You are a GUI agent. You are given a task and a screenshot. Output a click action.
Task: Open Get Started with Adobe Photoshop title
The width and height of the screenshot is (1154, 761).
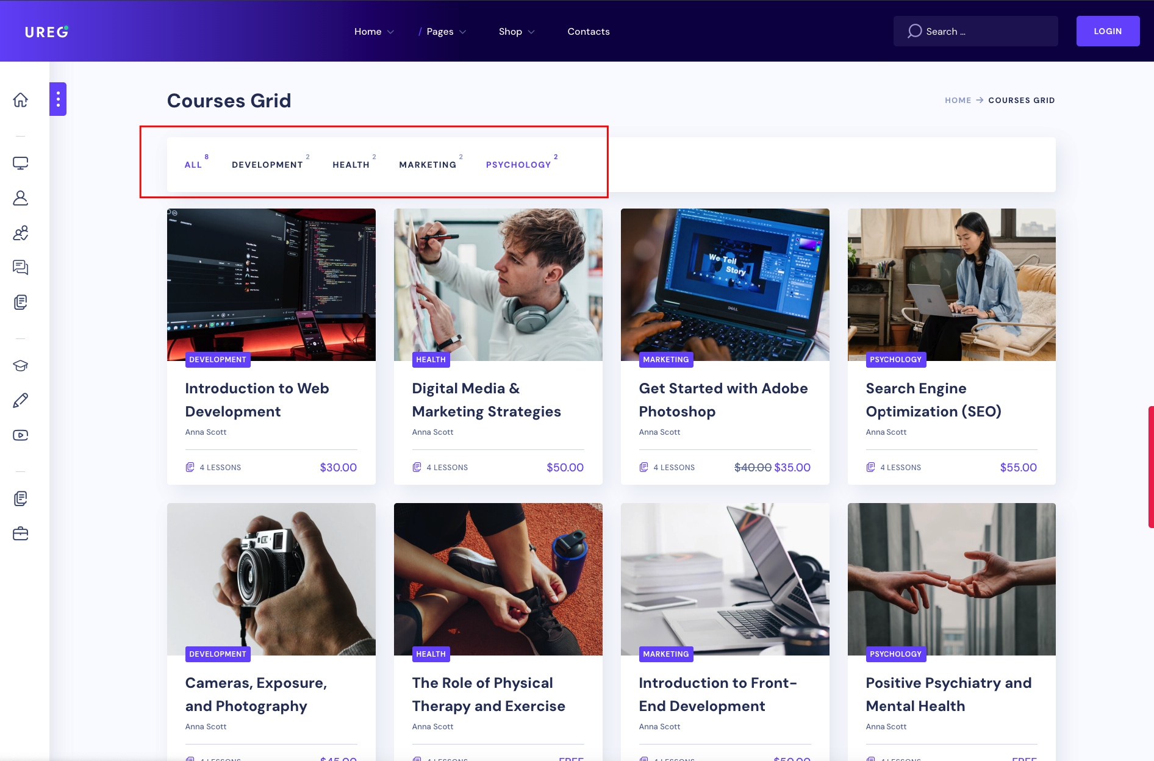click(x=723, y=400)
